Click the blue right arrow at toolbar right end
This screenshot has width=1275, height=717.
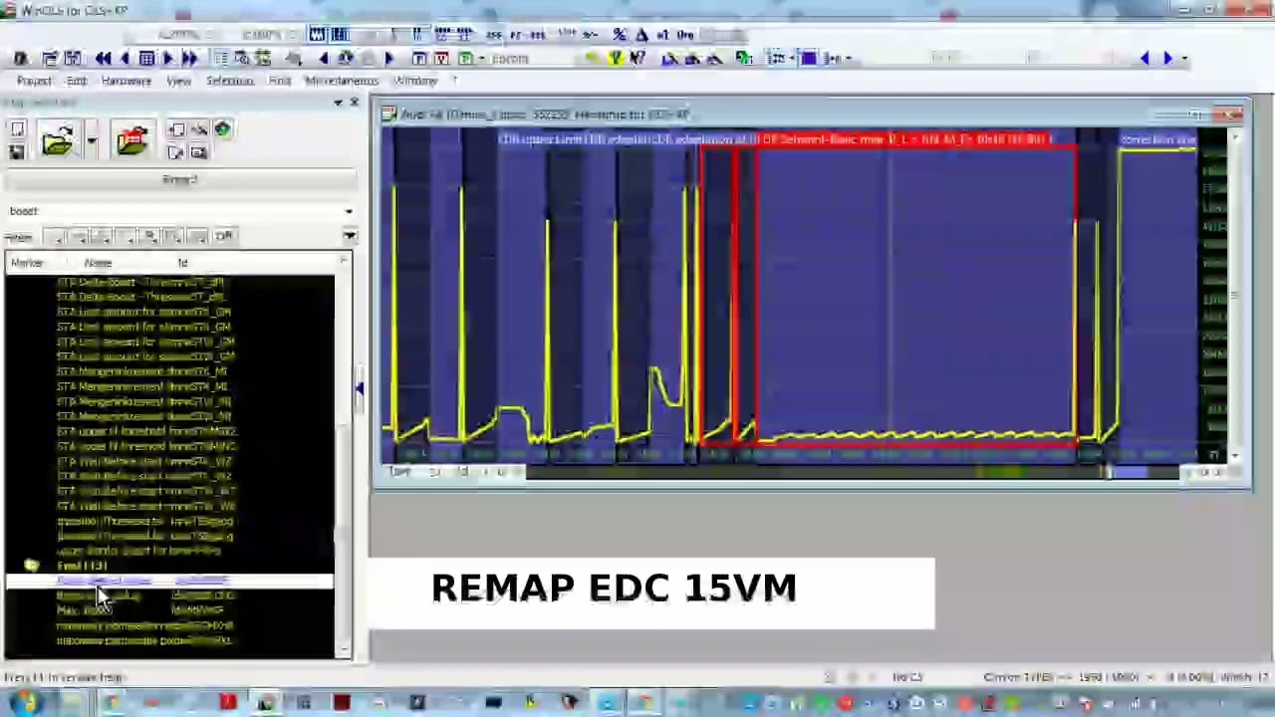click(1167, 59)
